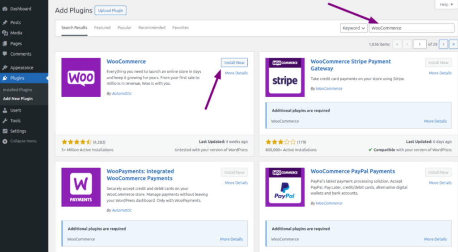Open the WooCommerce plugin title link
This screenshot has height=252, width=458.
126,62
